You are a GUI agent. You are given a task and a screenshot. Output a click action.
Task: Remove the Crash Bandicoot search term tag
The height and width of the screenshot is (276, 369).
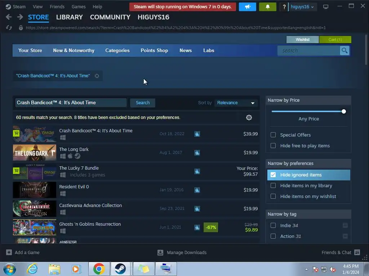[x=97, y=76]
